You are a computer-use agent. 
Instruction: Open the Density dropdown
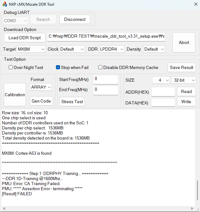[x=154, y=49]
